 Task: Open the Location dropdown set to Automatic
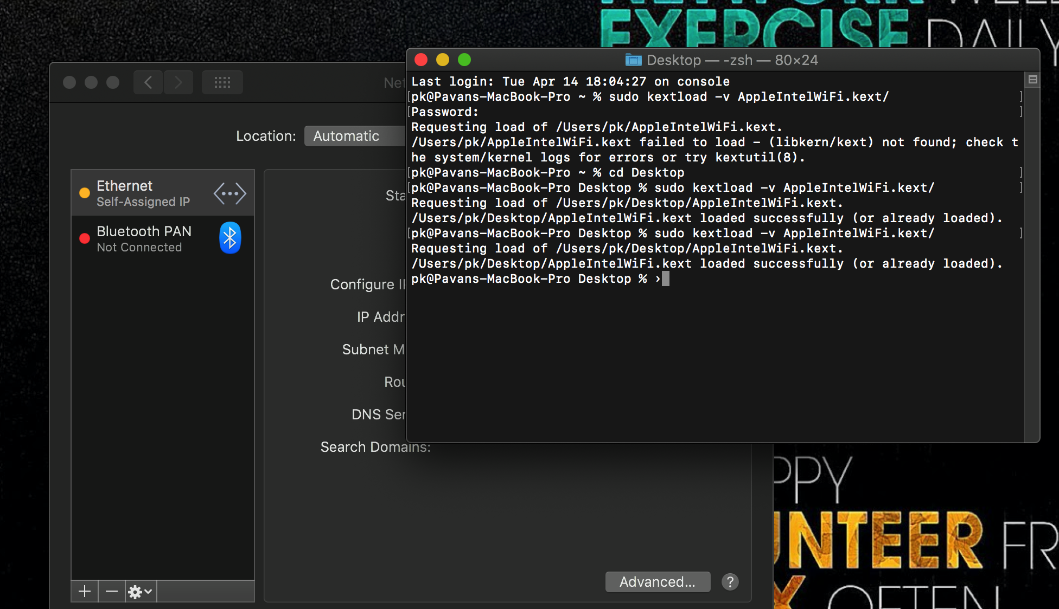[x=355, y=136]
